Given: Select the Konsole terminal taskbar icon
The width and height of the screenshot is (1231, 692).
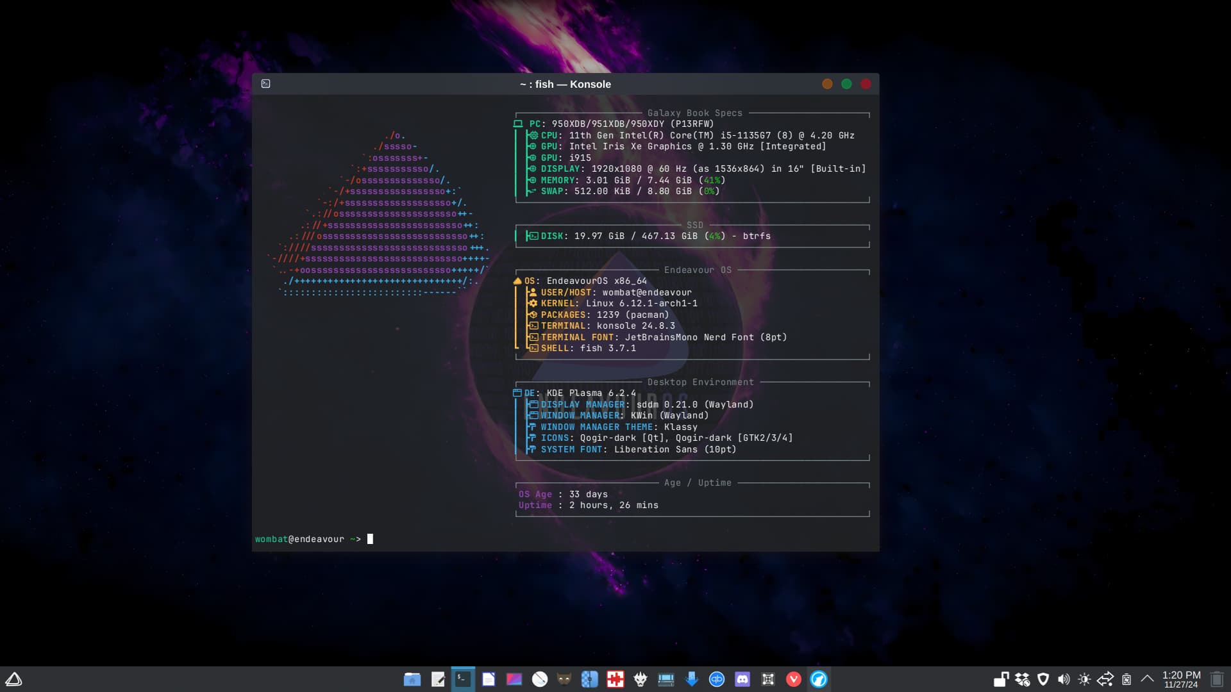Looking at the screenshot, I should (x=463, y=679).
